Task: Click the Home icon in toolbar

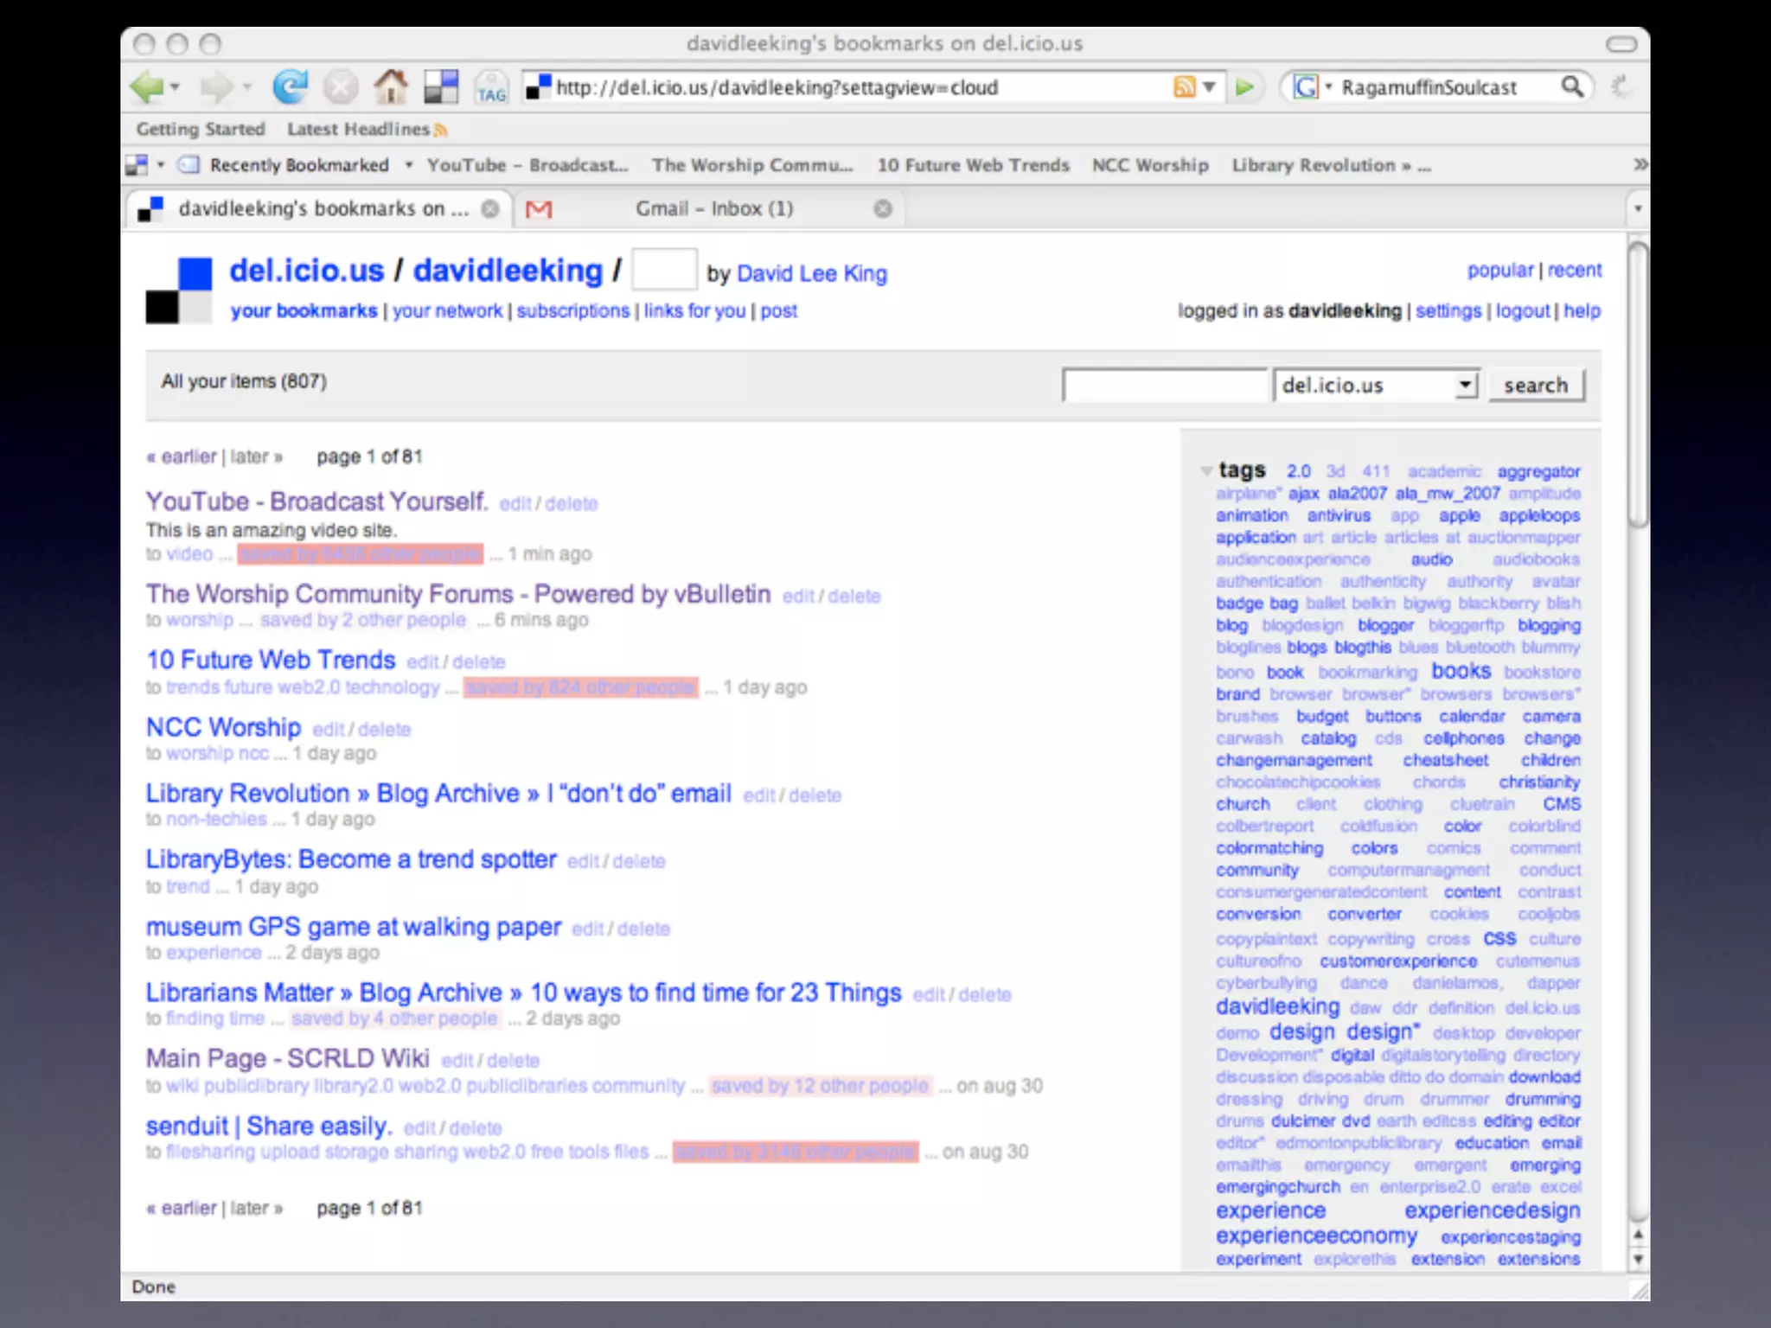Action: pyautogui.click(x=391, y=86)
